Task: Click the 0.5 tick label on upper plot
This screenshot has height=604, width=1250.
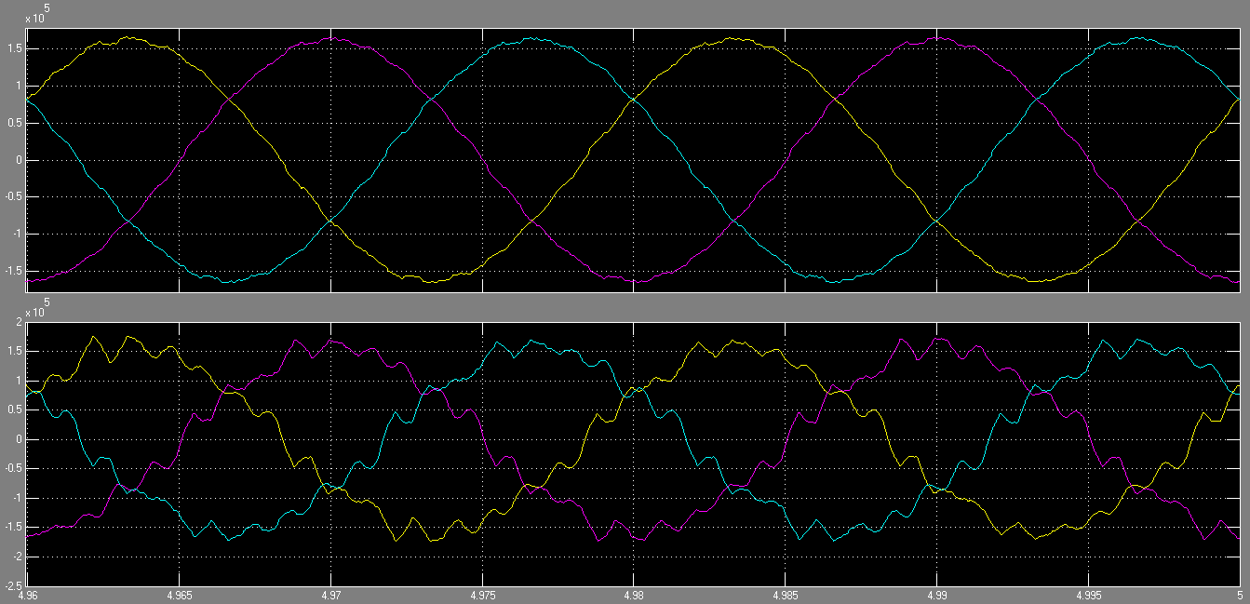Action: (15, 123)
